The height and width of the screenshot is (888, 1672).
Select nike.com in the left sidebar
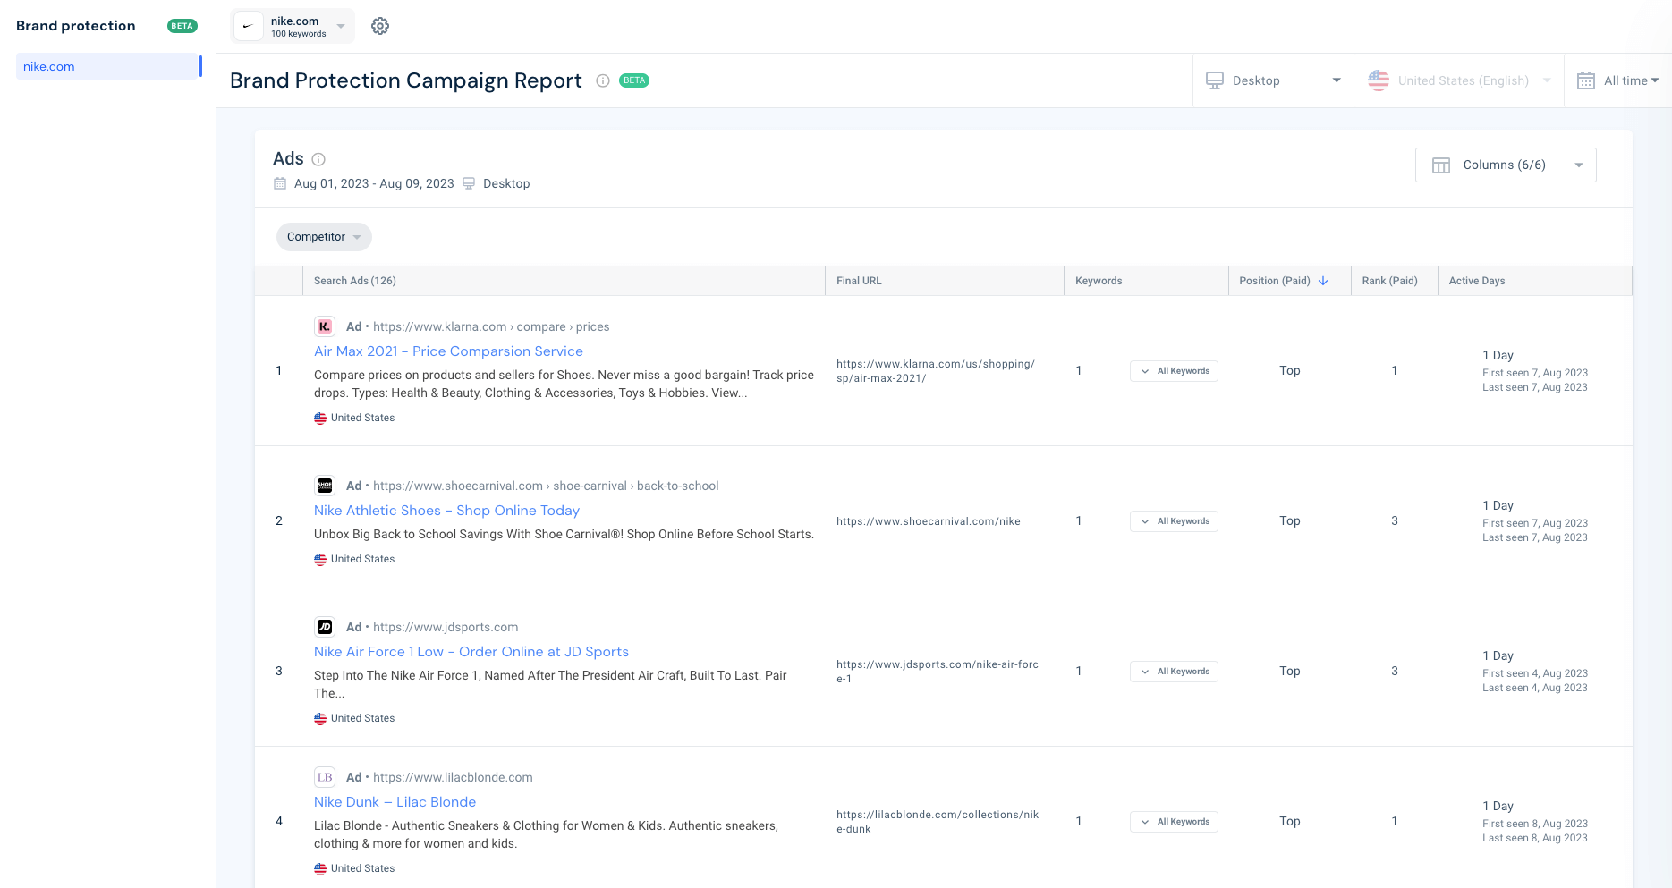click(107, 66)
